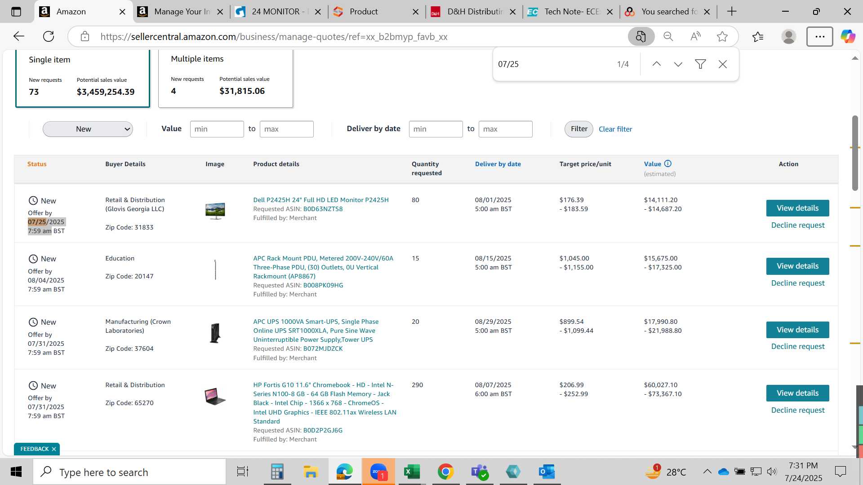Image resolution: width=863 pixels, height=485 pixels.
Task: Launch Copilot from the toolbar
Action: pos(848,36)
